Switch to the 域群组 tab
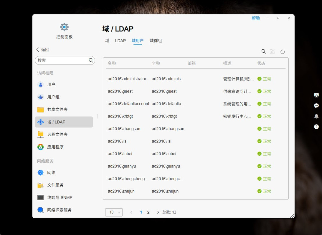This screenshot has width=322, height=235. click(x=156, y=41)
